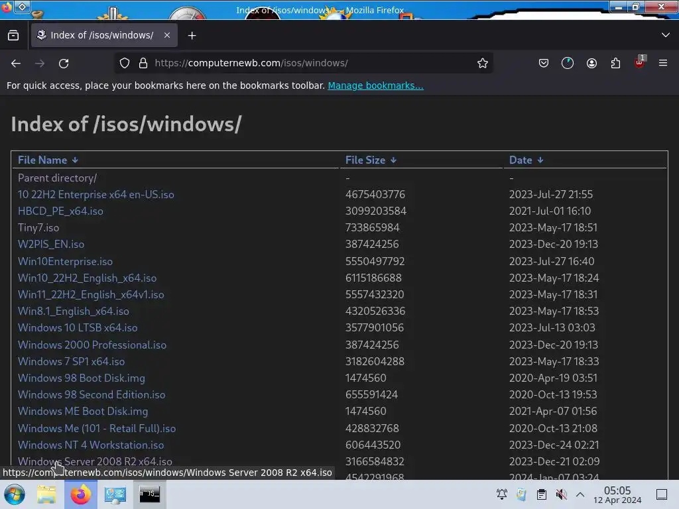679x509 pixels.
Task: Show site security info via padlock icon
Action: (143, 63)
